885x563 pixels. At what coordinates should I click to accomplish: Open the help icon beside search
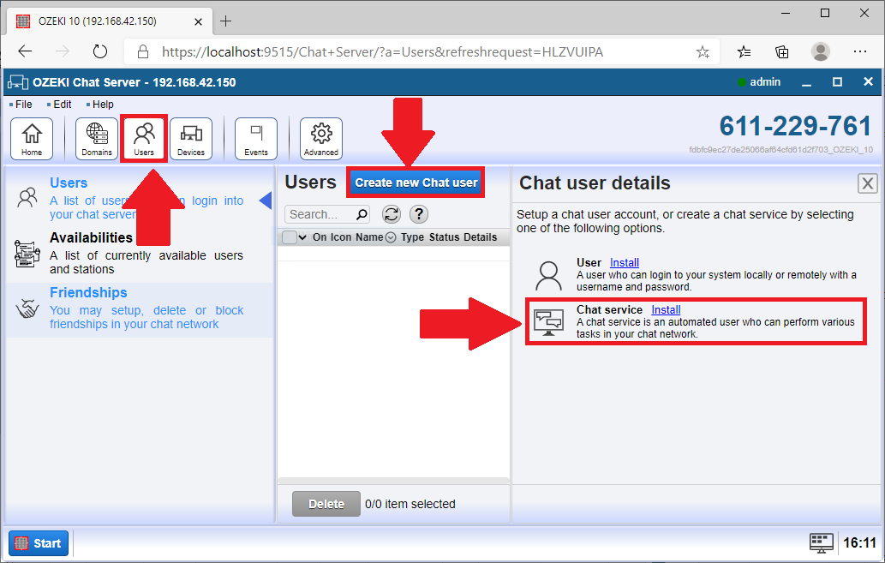[x=420, y=214]
